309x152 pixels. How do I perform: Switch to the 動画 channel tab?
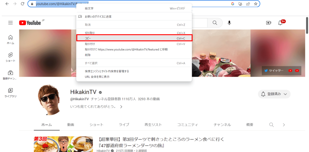tap(71, 125)
